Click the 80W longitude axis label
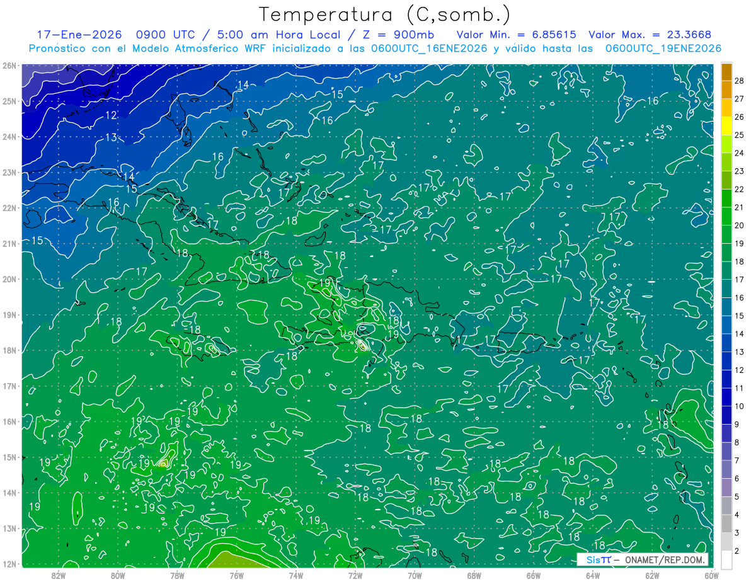The height and width of the screenshot is (584, 756). click(x=117, y=575)
